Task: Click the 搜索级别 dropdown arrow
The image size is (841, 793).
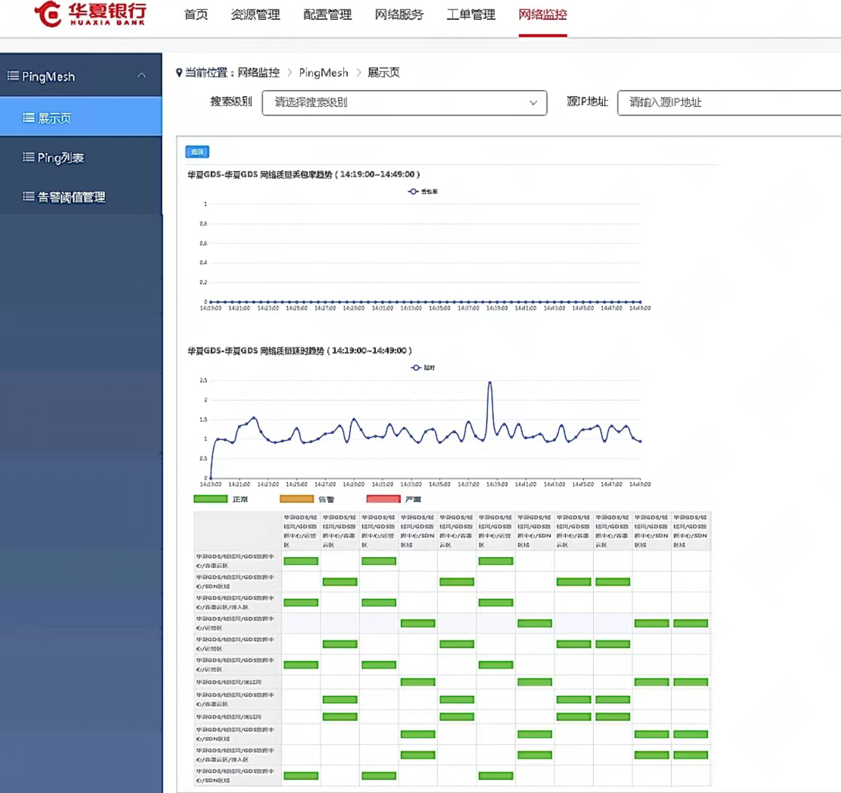Action: click(533, 103)
